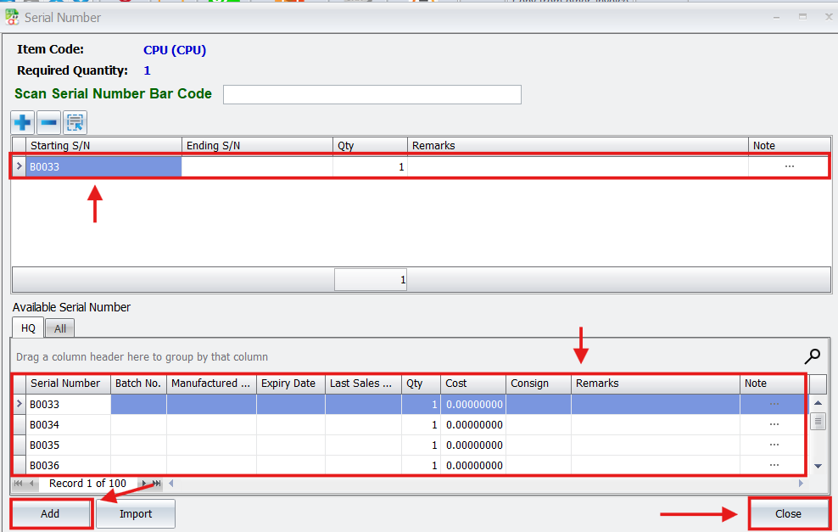Click the scroll down arrow of serial list
838x532 pixels.
point(818,466)
